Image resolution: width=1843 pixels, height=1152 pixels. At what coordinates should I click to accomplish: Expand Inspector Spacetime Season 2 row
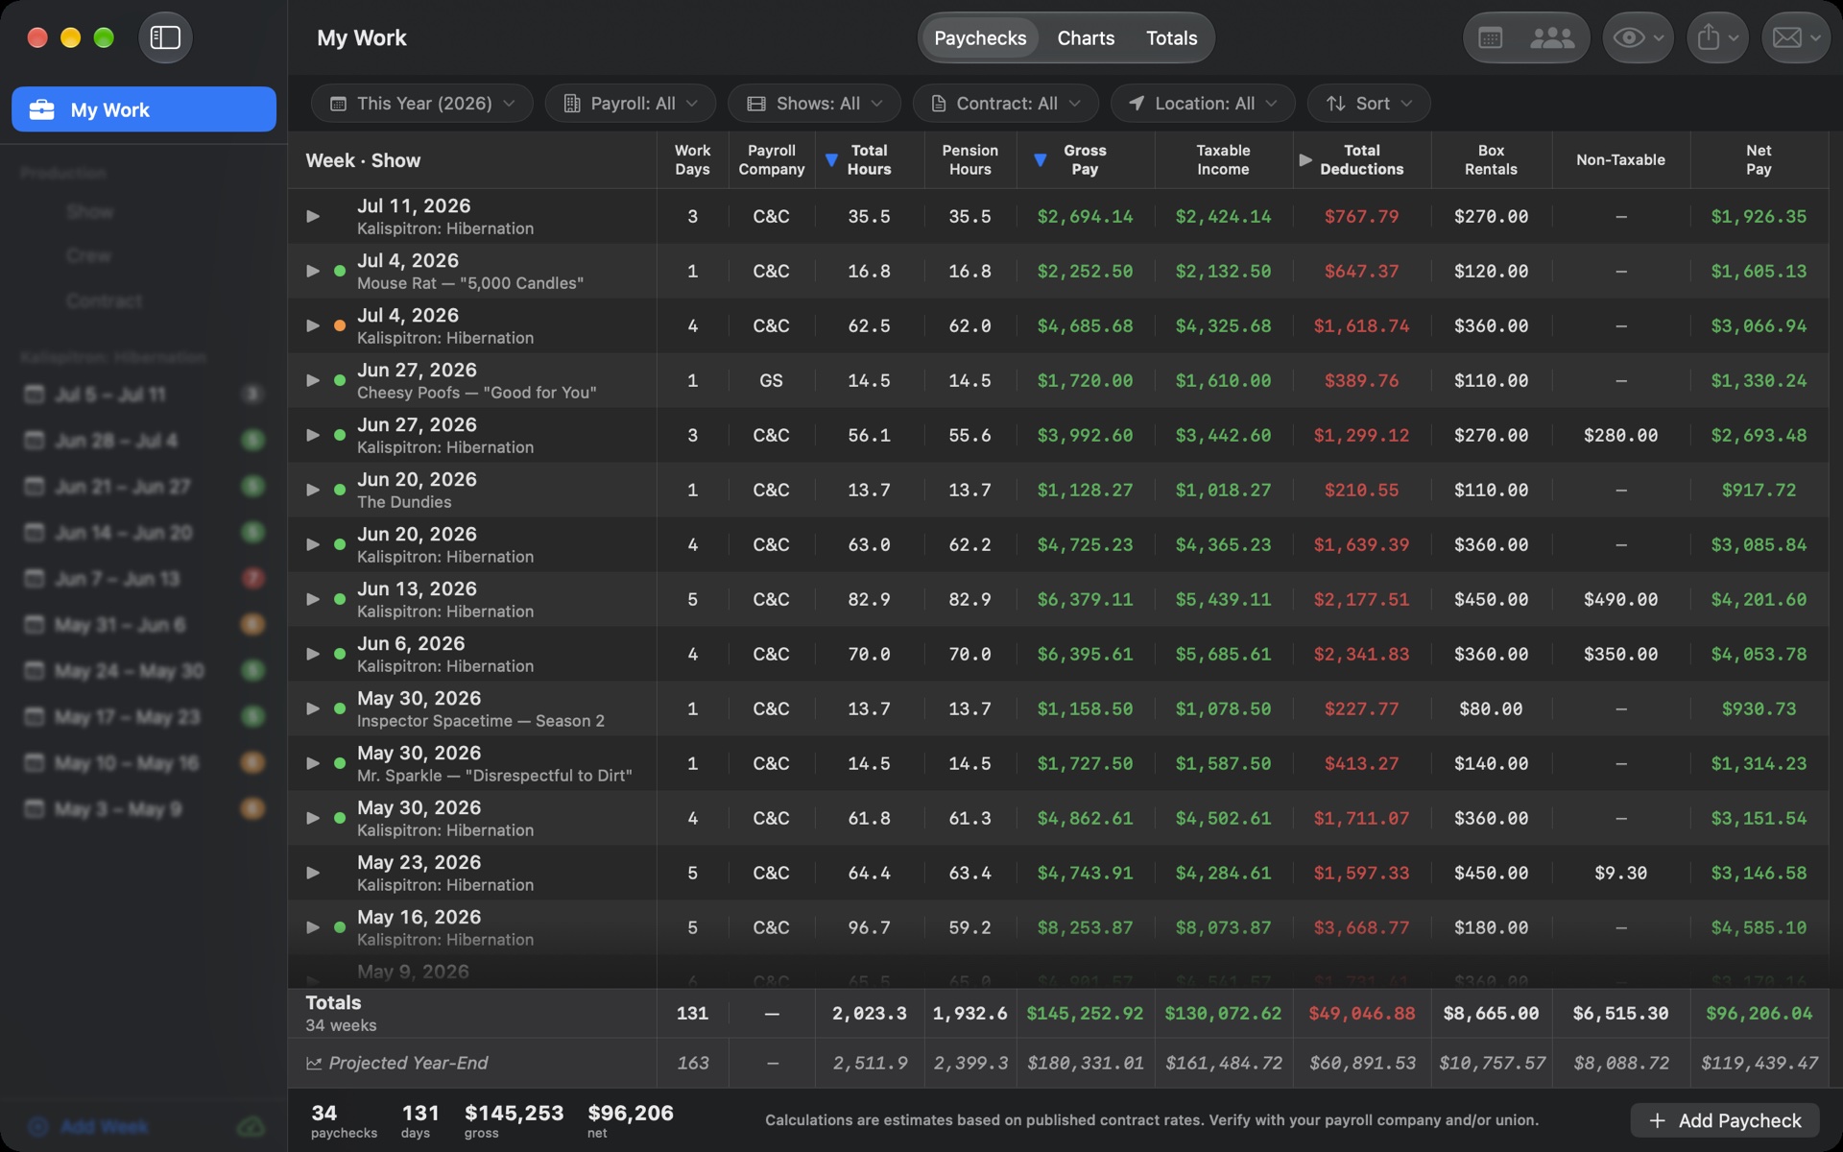[x=313, y=708]
